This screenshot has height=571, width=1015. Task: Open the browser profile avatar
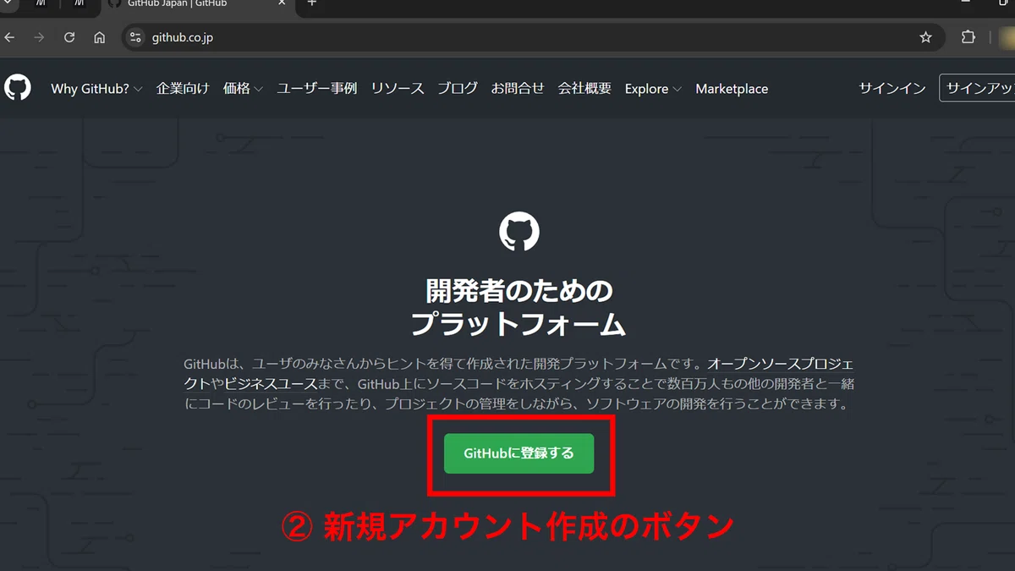[1006, 37]
